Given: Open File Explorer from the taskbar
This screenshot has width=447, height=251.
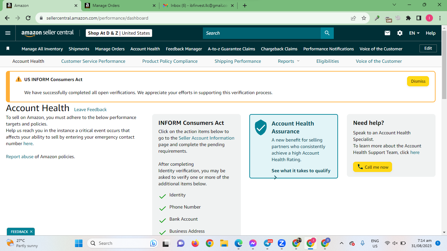Looking at the screenshot, I should 224,243.
